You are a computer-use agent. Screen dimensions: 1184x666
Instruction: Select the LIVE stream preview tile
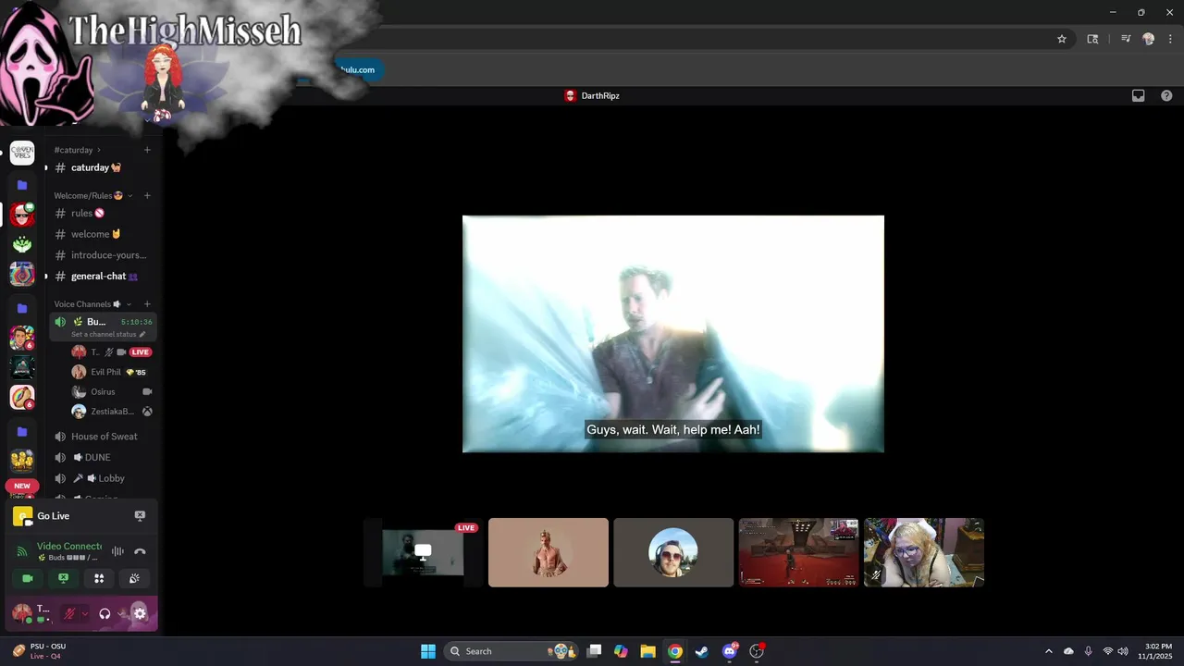point(424,552)
